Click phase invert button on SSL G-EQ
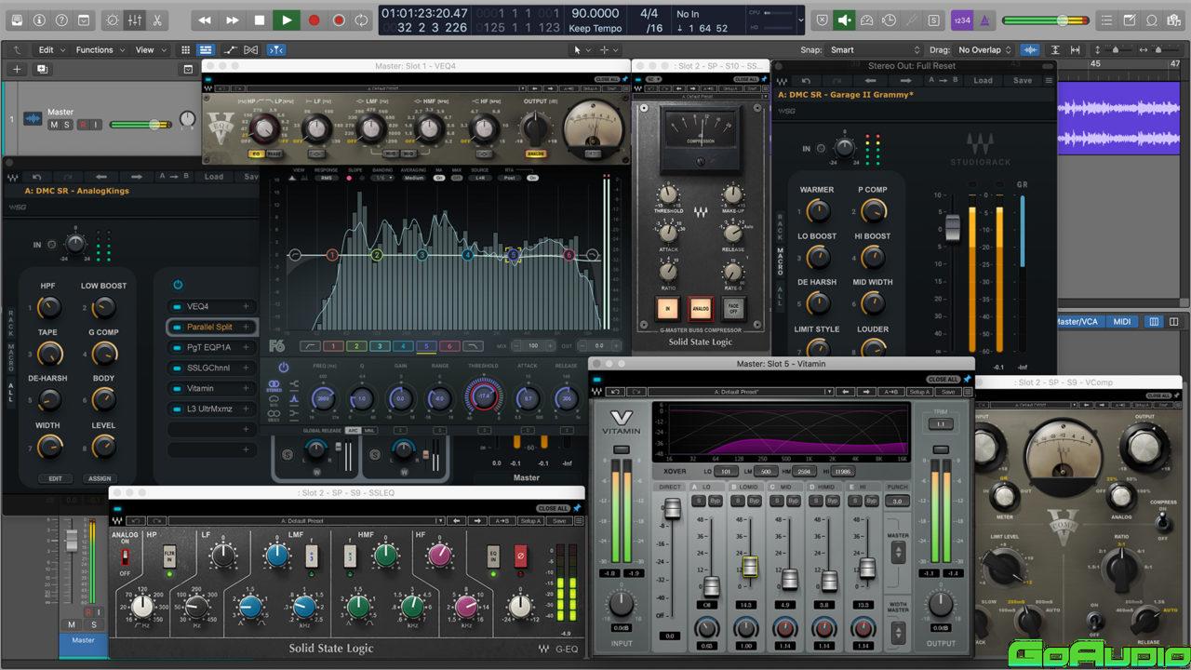The width and height of the screenshot is (1191, 670). pyautogui.click(x=520, y=556)
